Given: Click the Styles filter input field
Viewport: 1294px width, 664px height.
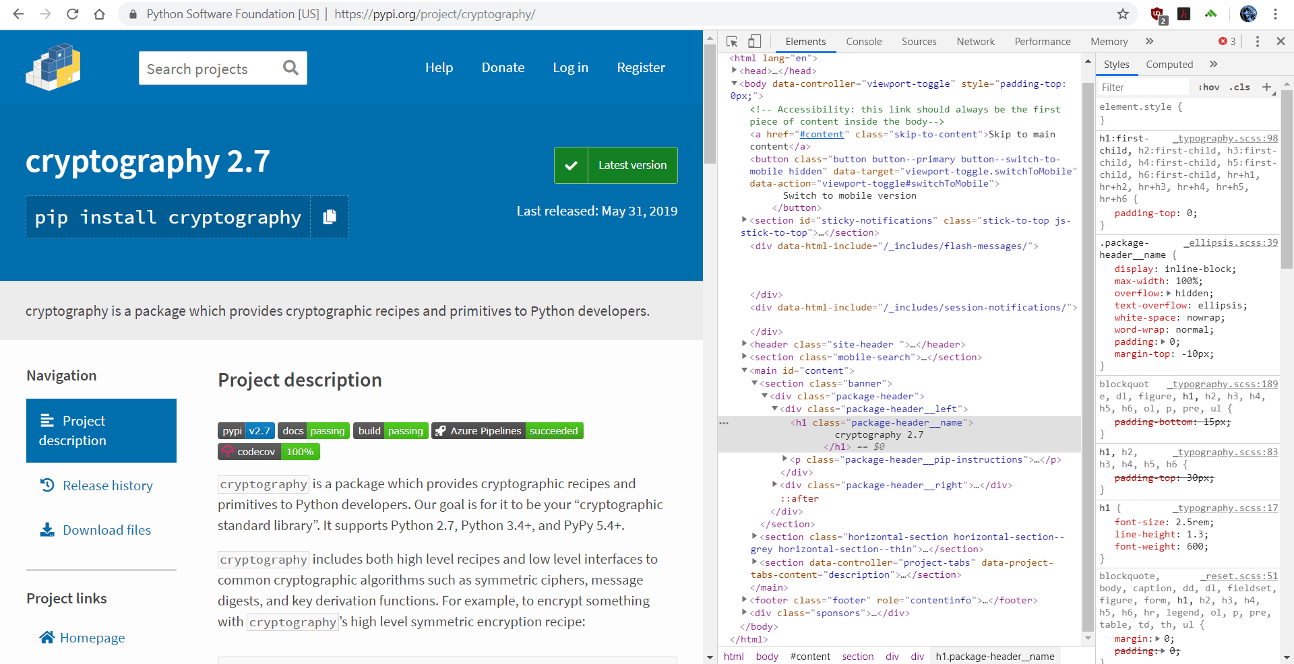Looking at the screenshot, I should [x=1143, y=87].
